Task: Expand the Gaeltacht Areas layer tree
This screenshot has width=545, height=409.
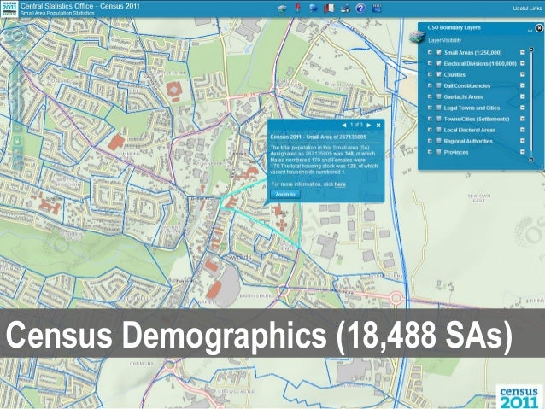Action: (430, 96)
